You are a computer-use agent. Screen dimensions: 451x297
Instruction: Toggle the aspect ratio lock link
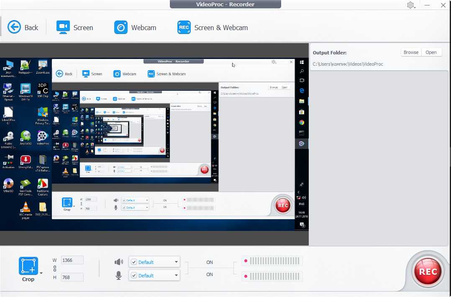coord(54,269)
